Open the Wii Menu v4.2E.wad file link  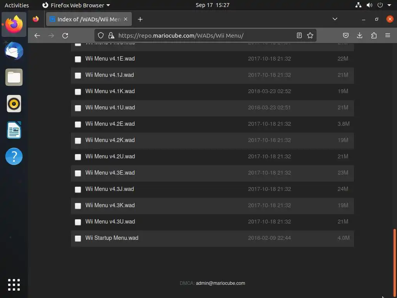110,124
